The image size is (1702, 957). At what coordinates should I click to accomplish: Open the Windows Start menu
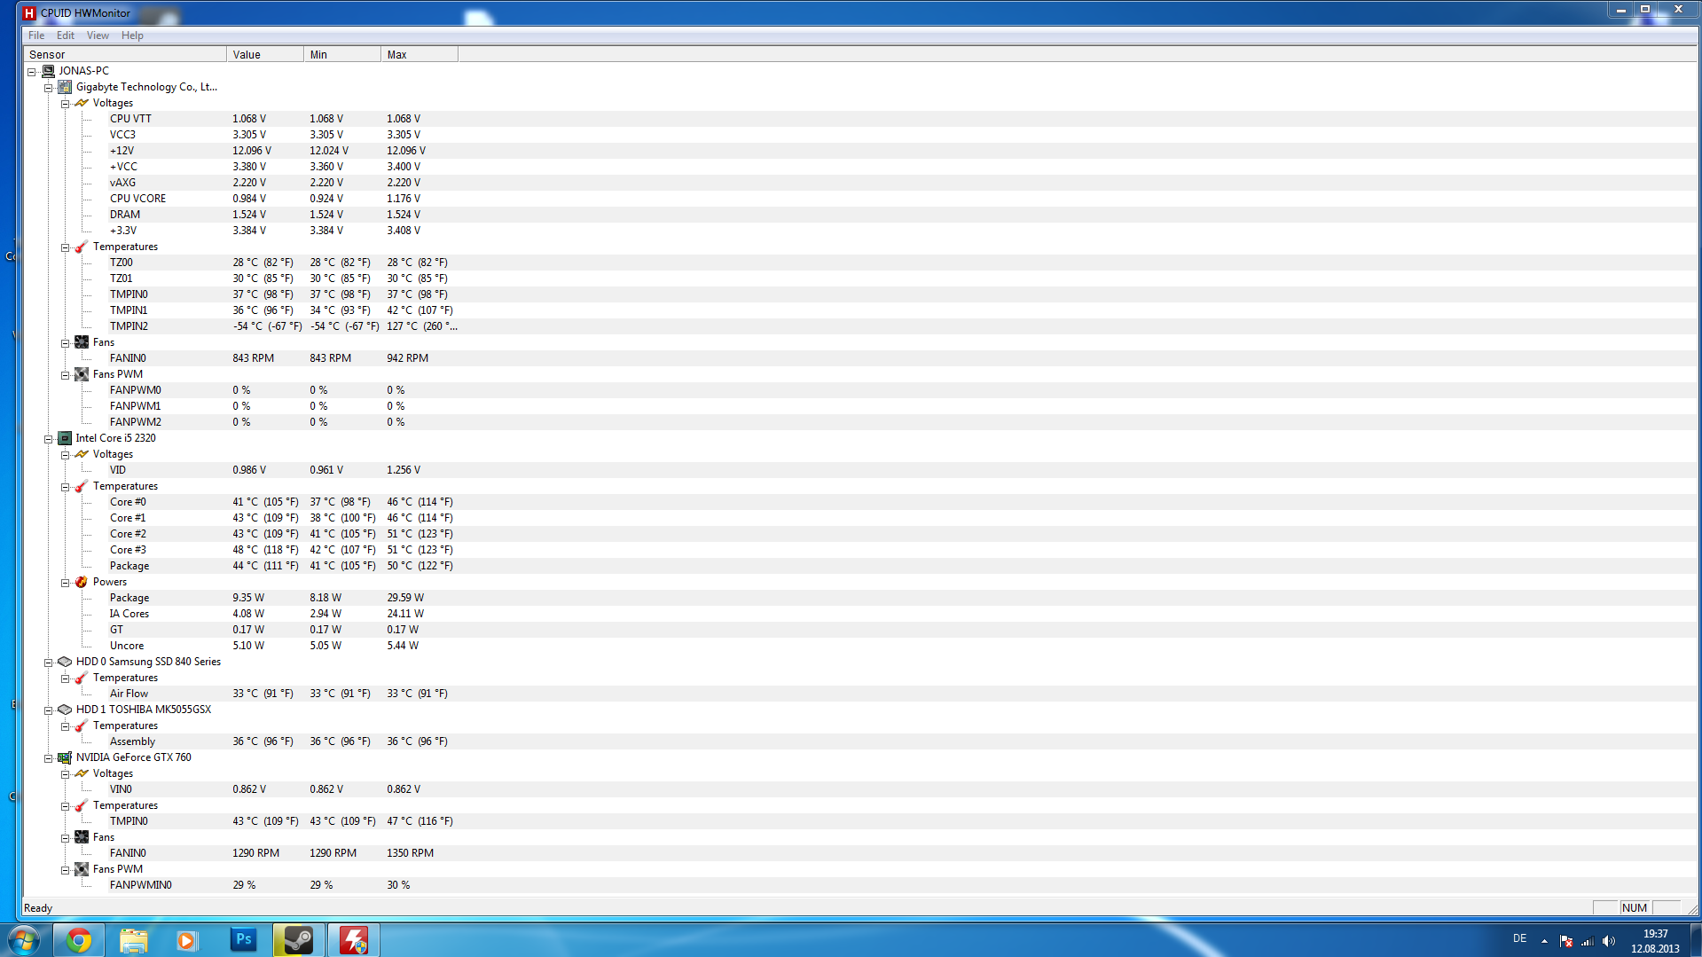24,940
